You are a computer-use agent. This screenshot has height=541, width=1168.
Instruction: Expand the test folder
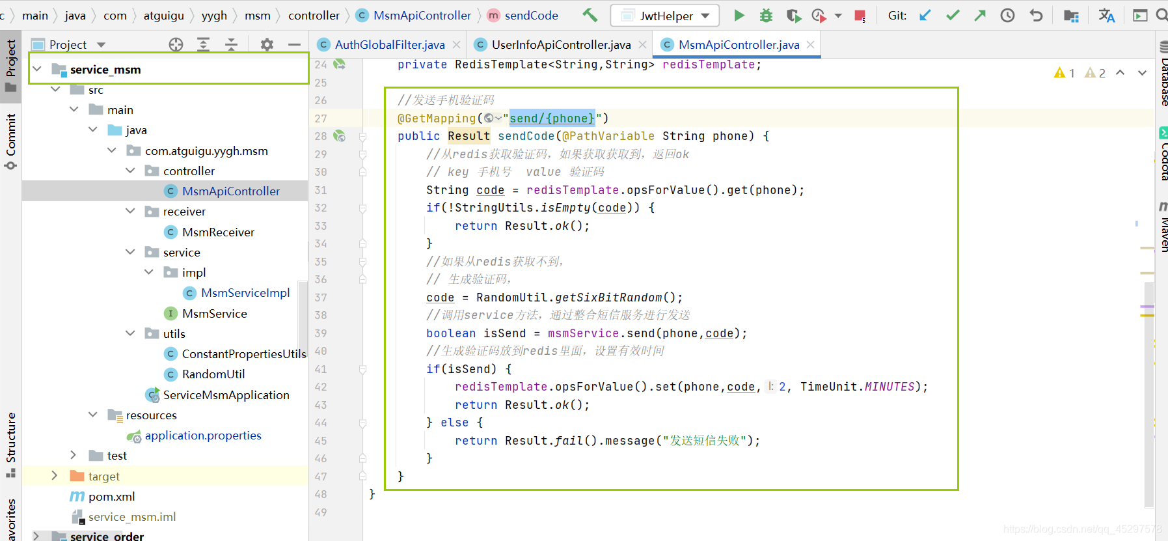tap(74, 455)
